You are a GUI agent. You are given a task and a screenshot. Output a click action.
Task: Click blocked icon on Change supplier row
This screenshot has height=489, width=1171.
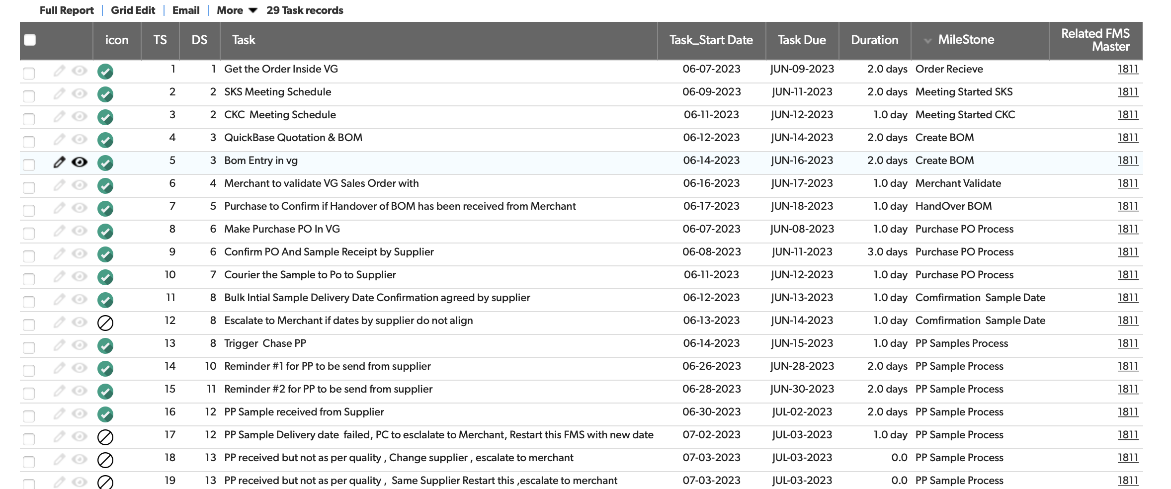pos(105,460)
